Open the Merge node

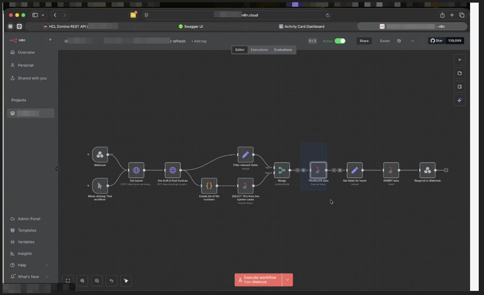click(x=282, y=170)
